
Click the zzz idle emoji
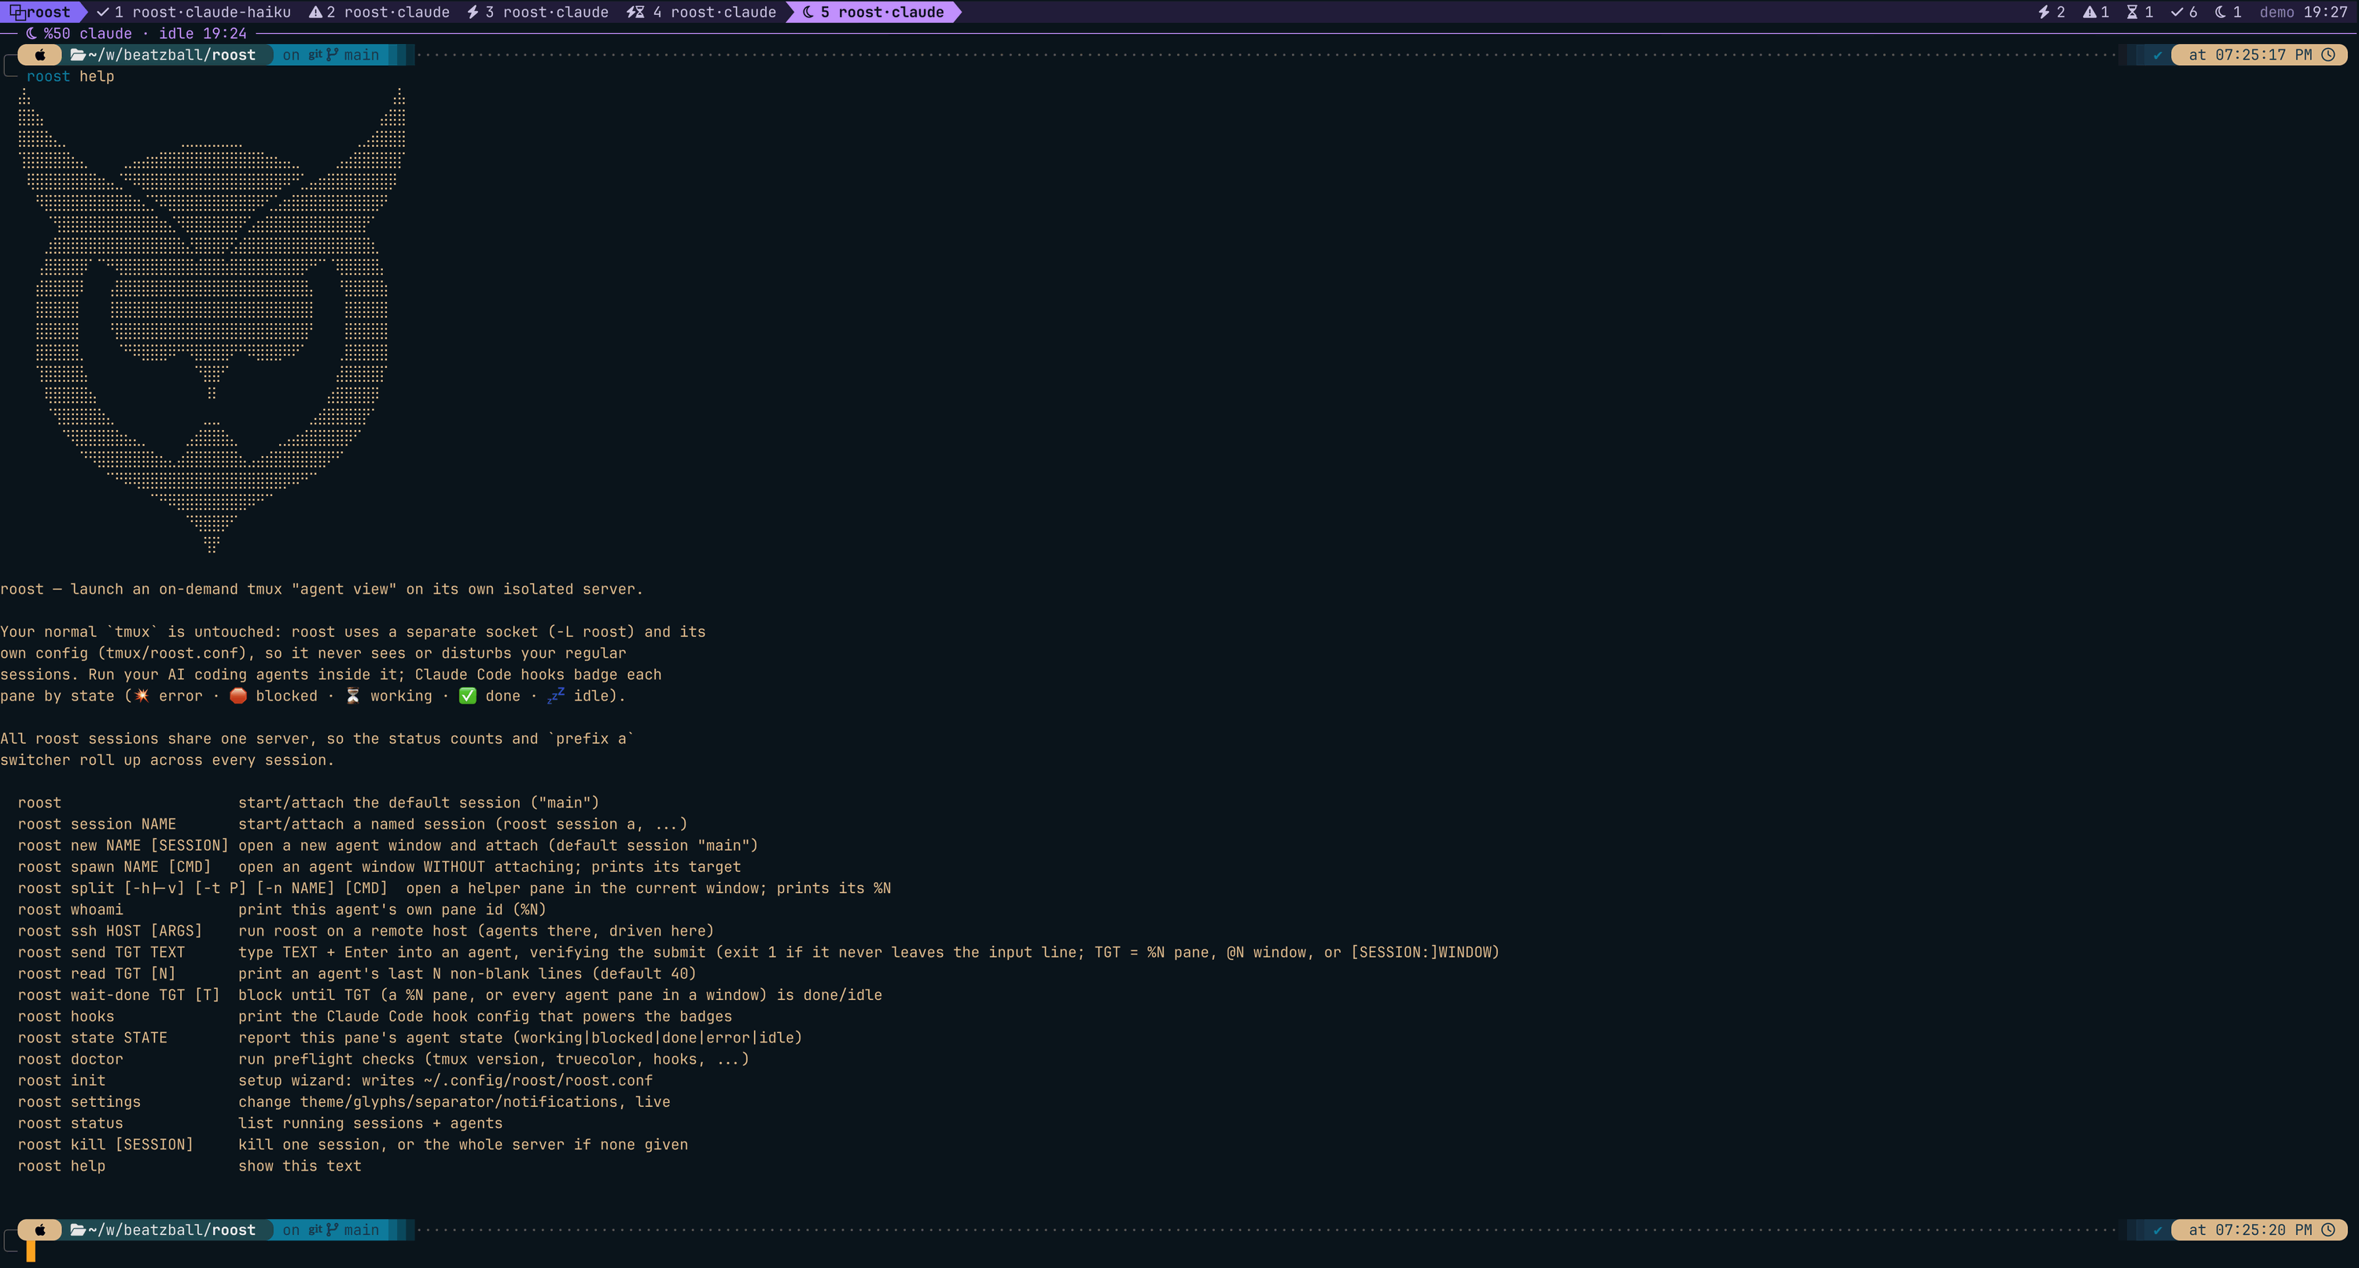coord(556,696)
